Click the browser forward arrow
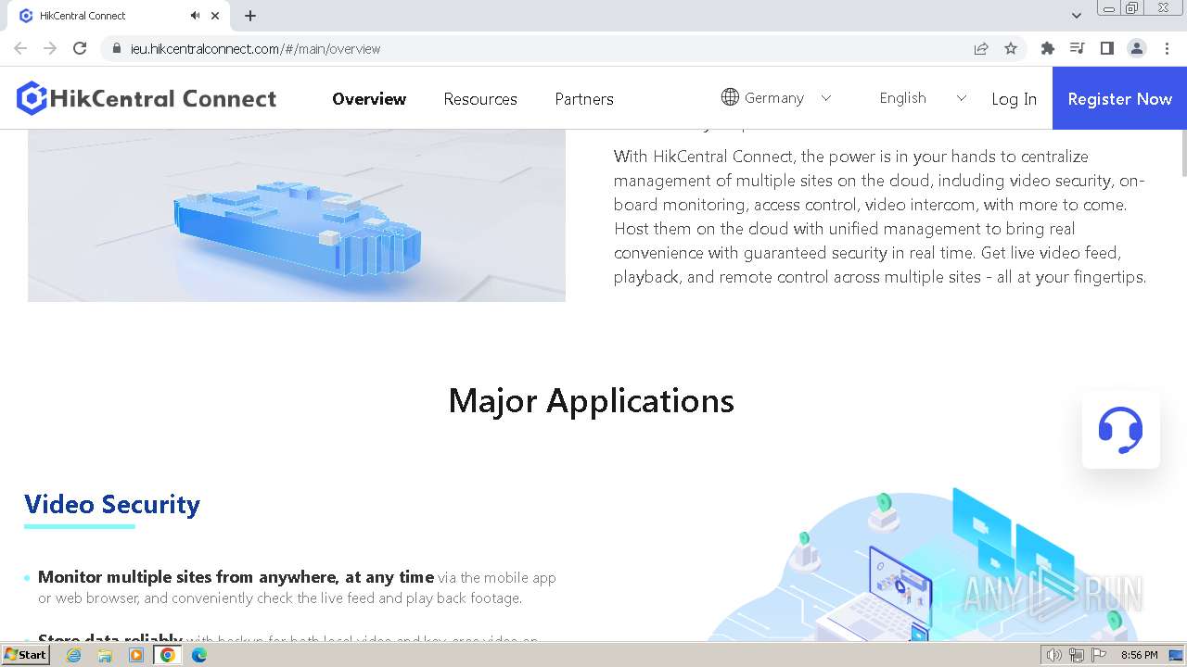 coord(50,48)
